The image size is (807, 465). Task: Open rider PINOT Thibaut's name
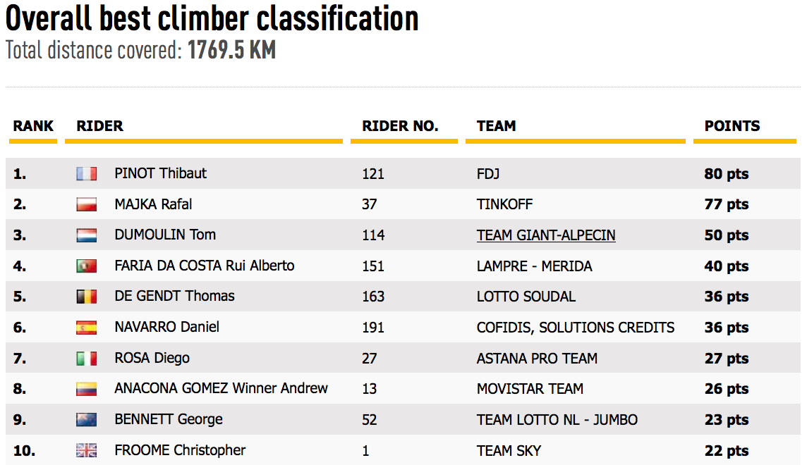161,174
